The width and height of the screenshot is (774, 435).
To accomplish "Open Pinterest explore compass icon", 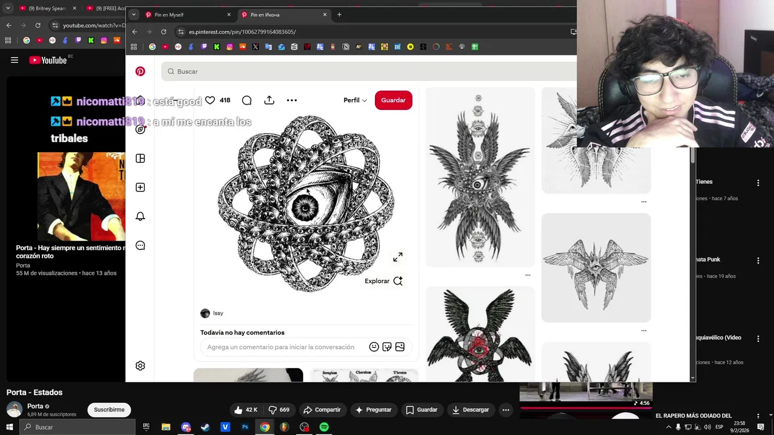I will point(140,129).
